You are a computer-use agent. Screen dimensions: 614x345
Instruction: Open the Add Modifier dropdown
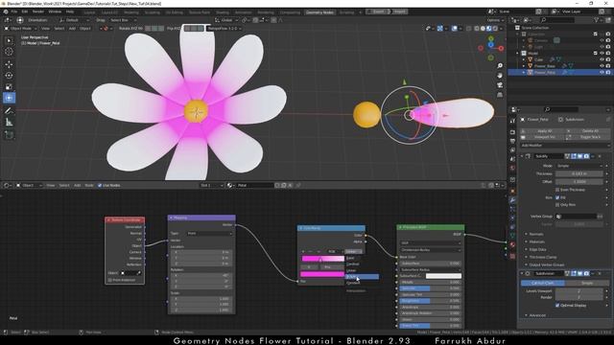pos(565,145)
